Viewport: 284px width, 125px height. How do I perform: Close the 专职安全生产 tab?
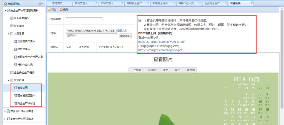pos(148,2)
